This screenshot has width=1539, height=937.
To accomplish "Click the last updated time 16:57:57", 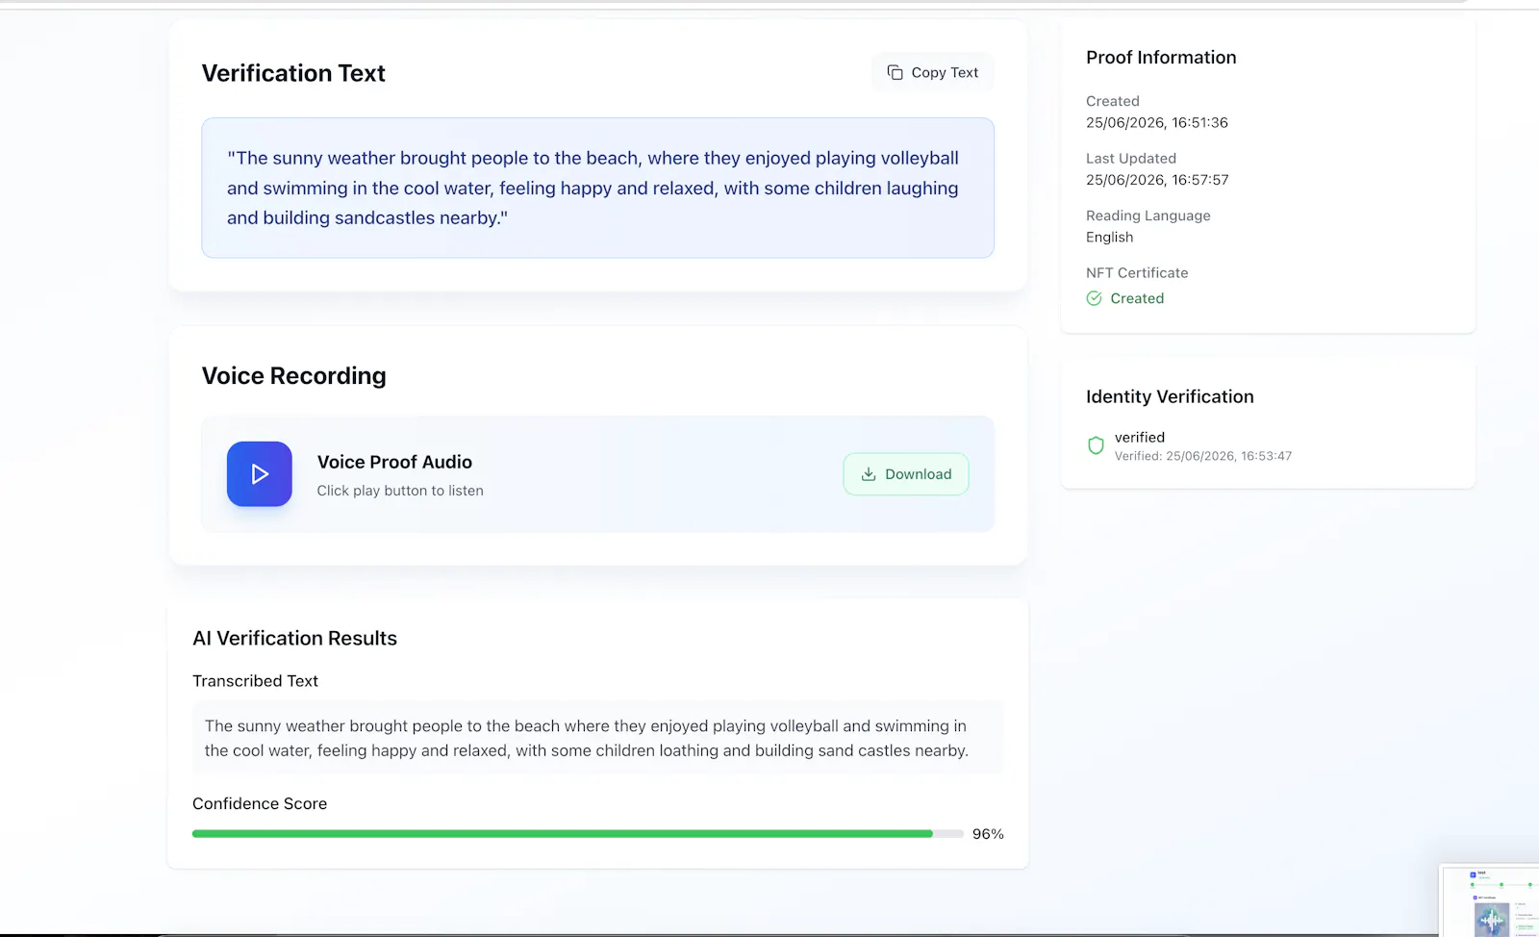I will (1199, 180).
